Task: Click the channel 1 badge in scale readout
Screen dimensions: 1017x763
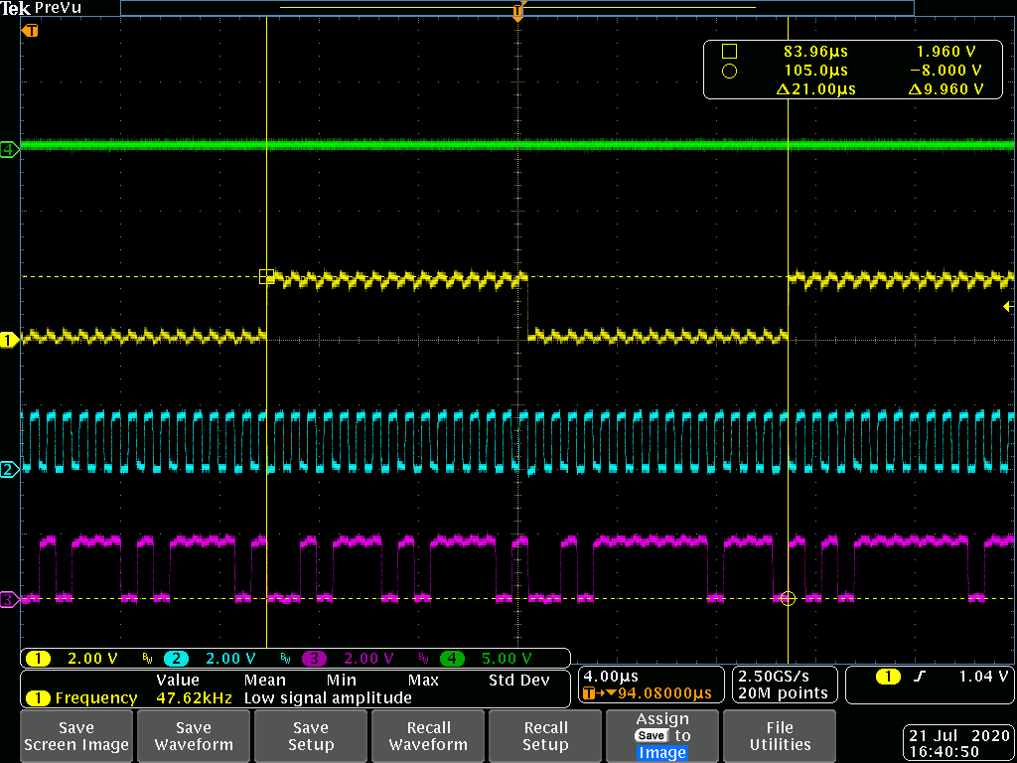Action: click(39, 660)
